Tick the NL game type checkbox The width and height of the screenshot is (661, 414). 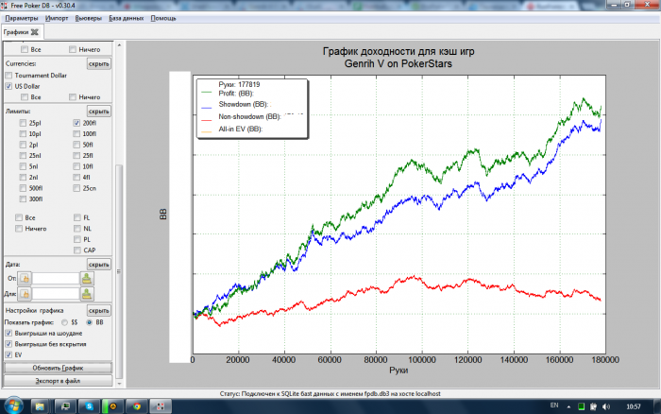point(77,229)
